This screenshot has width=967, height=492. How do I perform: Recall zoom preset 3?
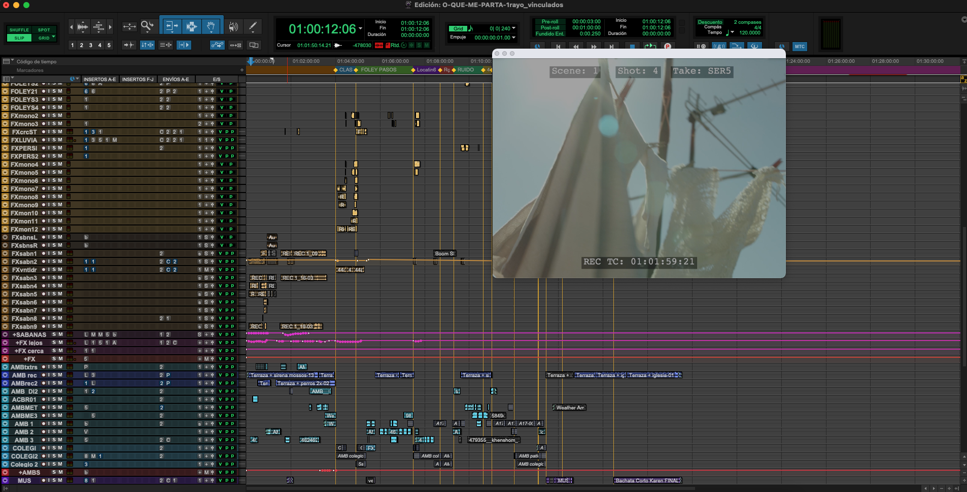pos(91,45)
